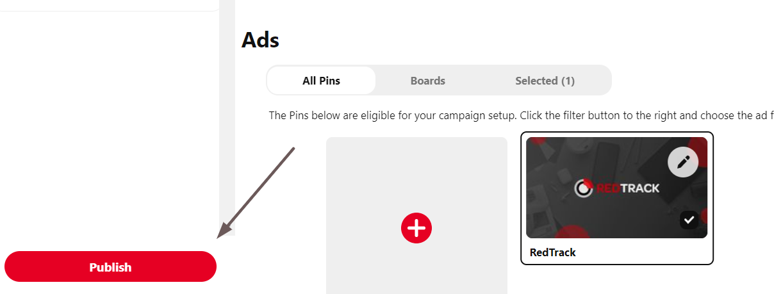Click the RedTrack circular logo in thumbnail
Image resolution: width=774 pixels, height=294 pixels.
coord(583,188)
